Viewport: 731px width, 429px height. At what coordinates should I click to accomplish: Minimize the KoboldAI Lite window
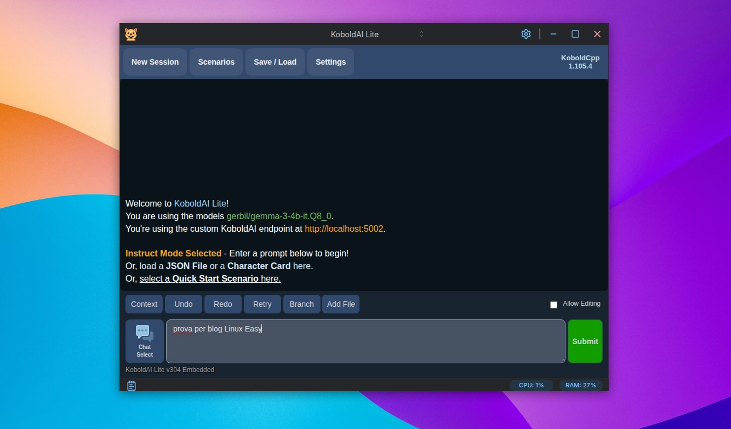[553, 34]
